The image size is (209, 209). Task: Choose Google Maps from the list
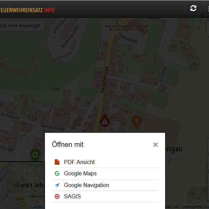[80, 174]
